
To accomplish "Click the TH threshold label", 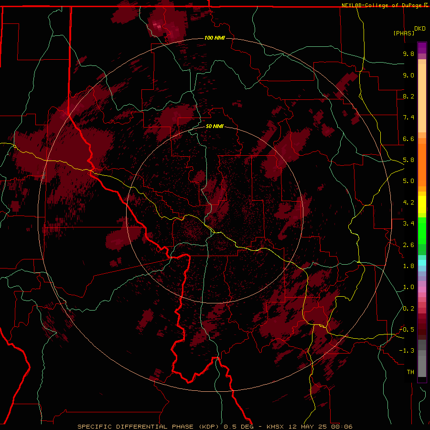I will (x=410, y=372).
